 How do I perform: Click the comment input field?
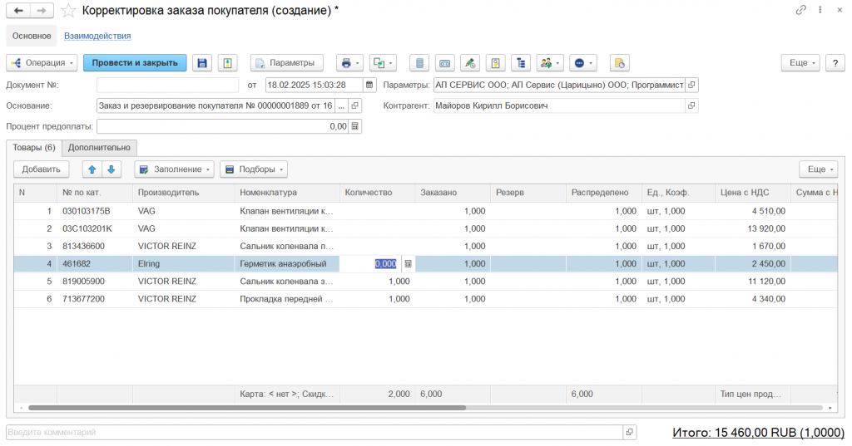pos(315,433)
